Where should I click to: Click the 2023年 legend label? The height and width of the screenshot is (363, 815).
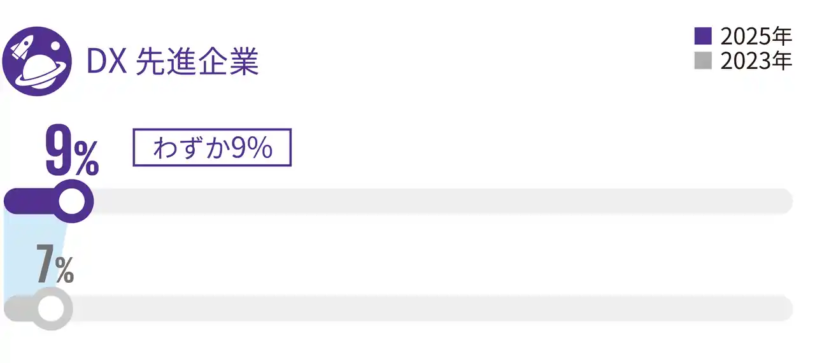[x=756, y=61]
